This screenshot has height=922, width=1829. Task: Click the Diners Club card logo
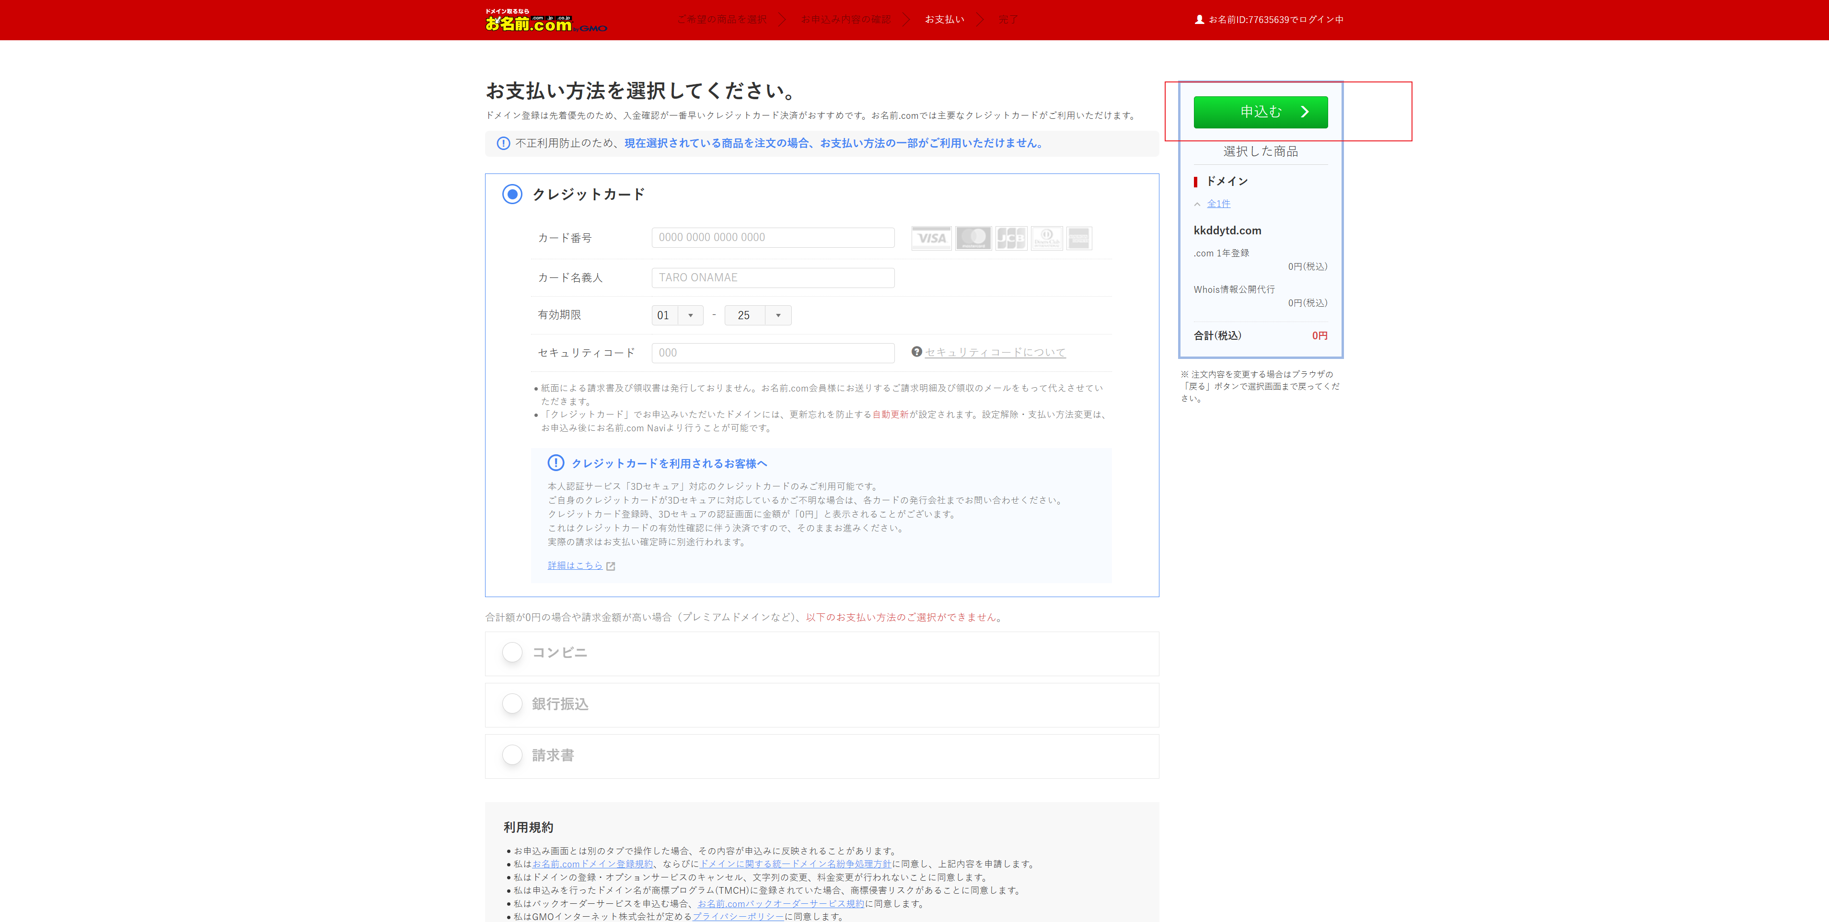coord(1047,238)
